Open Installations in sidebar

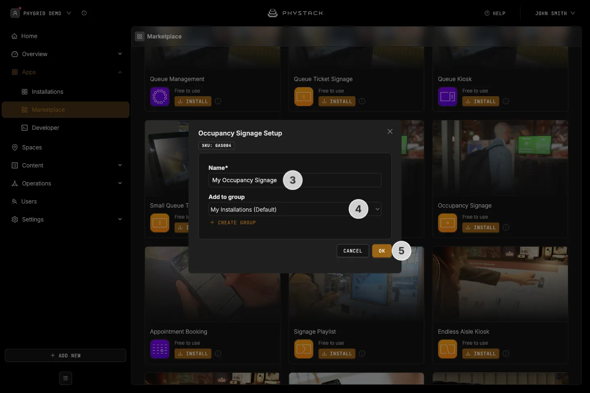tap(66, 92)
